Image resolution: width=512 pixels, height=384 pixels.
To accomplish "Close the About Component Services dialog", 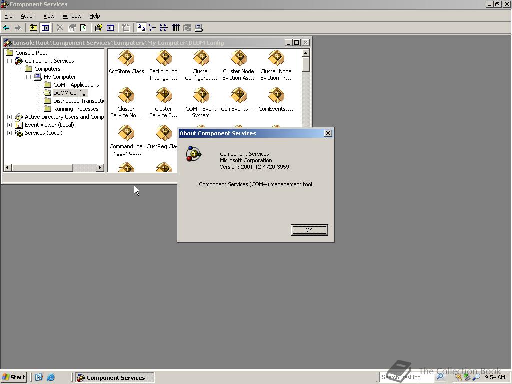I will pyautogui.click(x=328, y=133).
